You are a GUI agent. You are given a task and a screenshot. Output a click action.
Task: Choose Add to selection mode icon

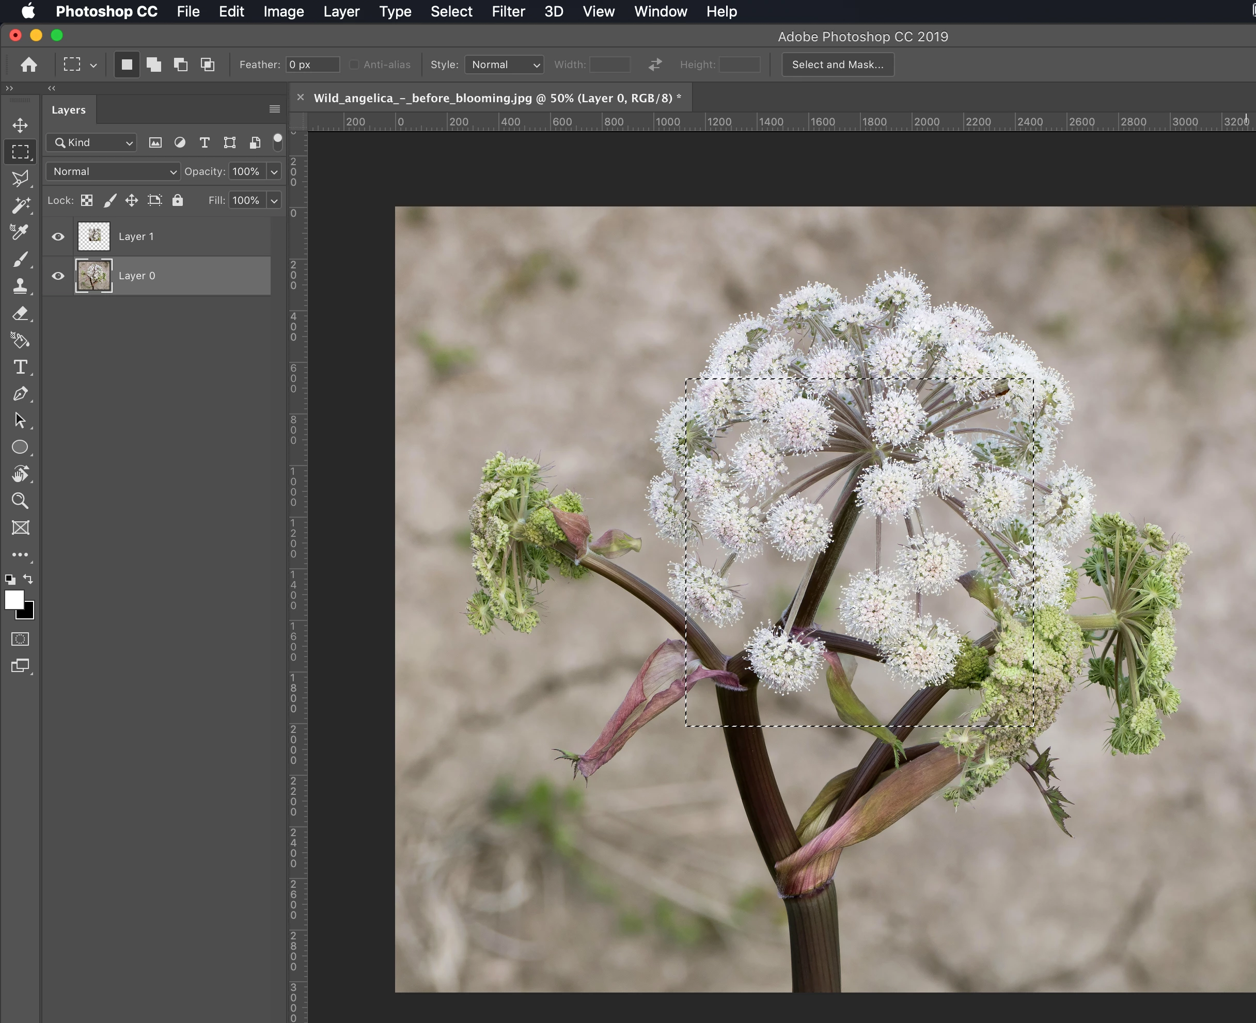(154, 64)
